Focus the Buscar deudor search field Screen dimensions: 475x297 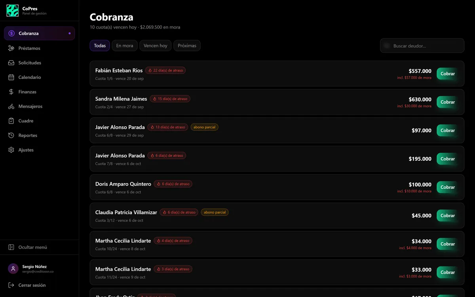[x=422, y=46]
